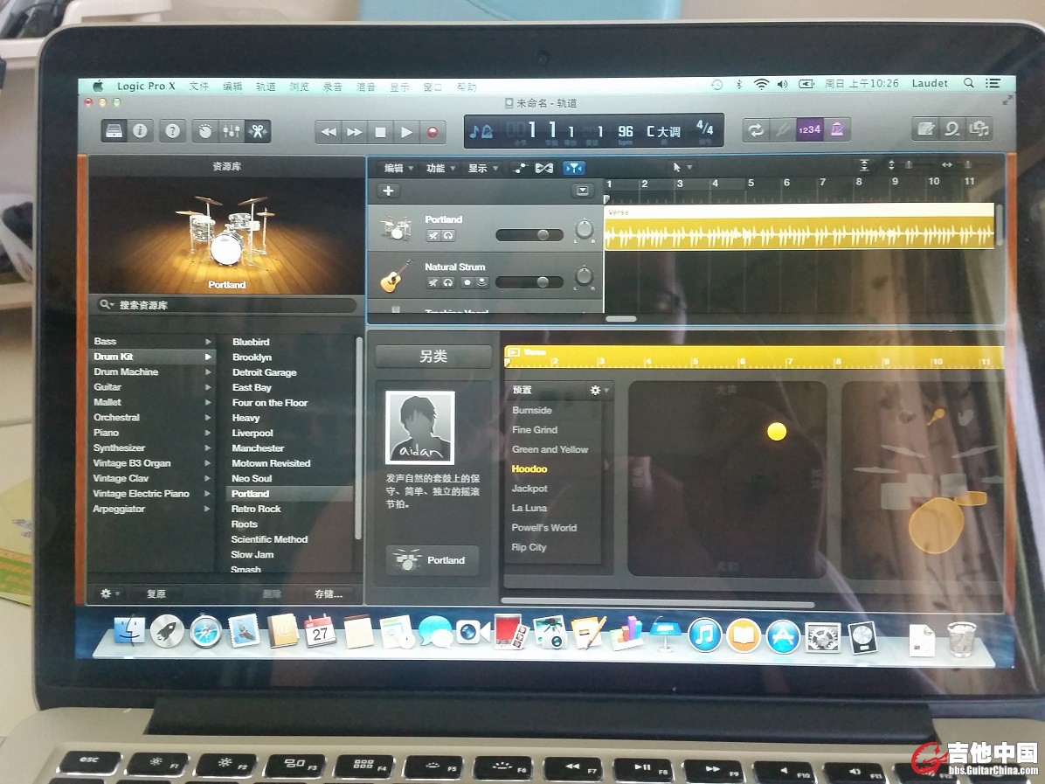1045x784 pixels.
Task: Toggle Cycle mode loop button
Action: click(756, 129)
